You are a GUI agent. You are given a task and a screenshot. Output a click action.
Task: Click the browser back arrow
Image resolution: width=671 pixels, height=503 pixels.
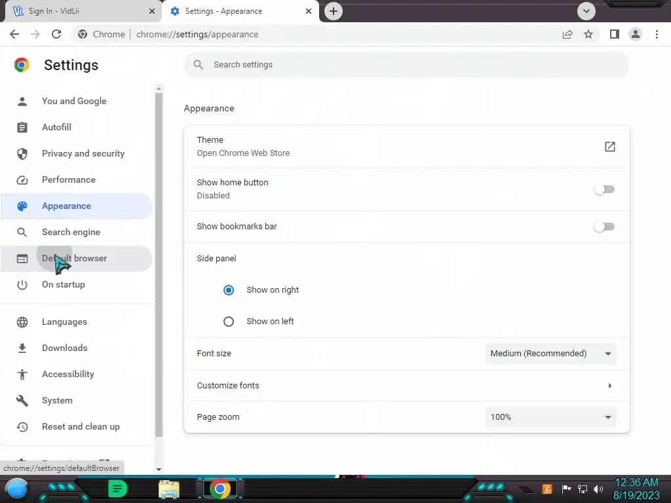pyautogui.click(x=14, y=34)
